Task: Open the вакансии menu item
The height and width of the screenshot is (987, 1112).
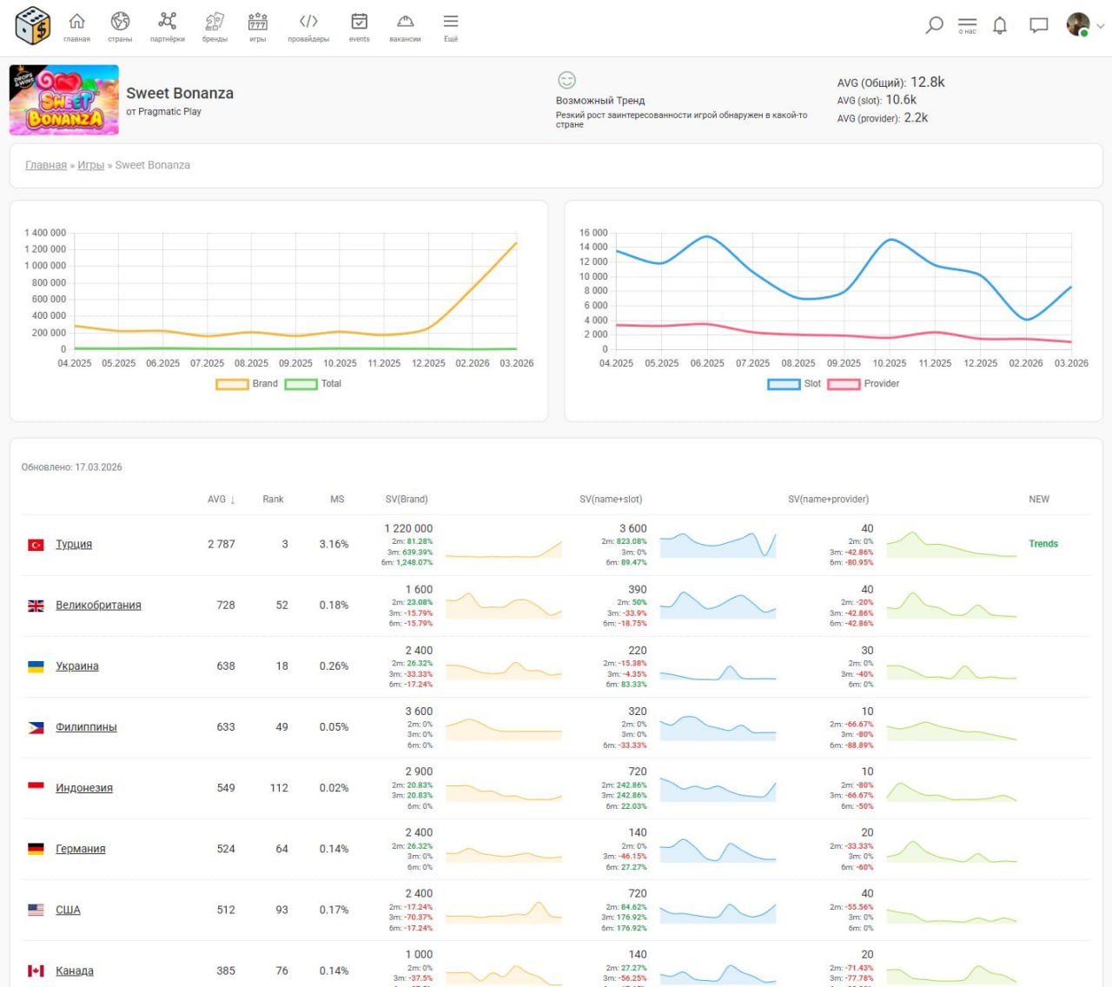Action: (x=405, y=26)
